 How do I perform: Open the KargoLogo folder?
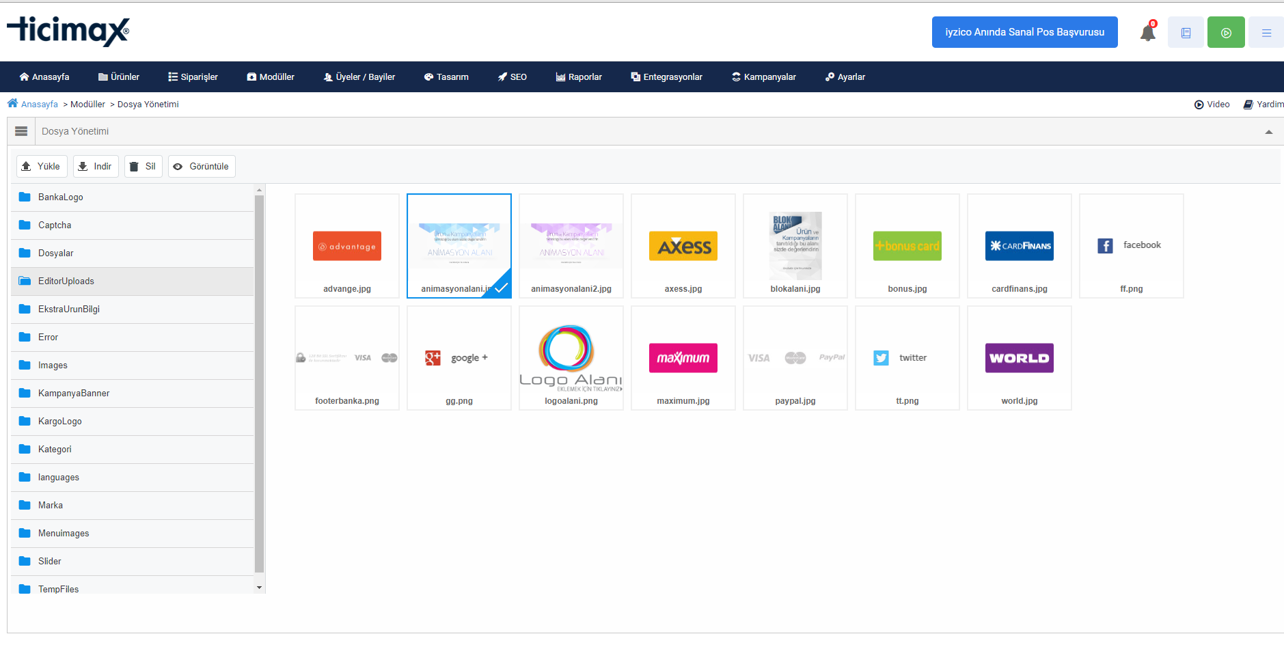point(133,421)
